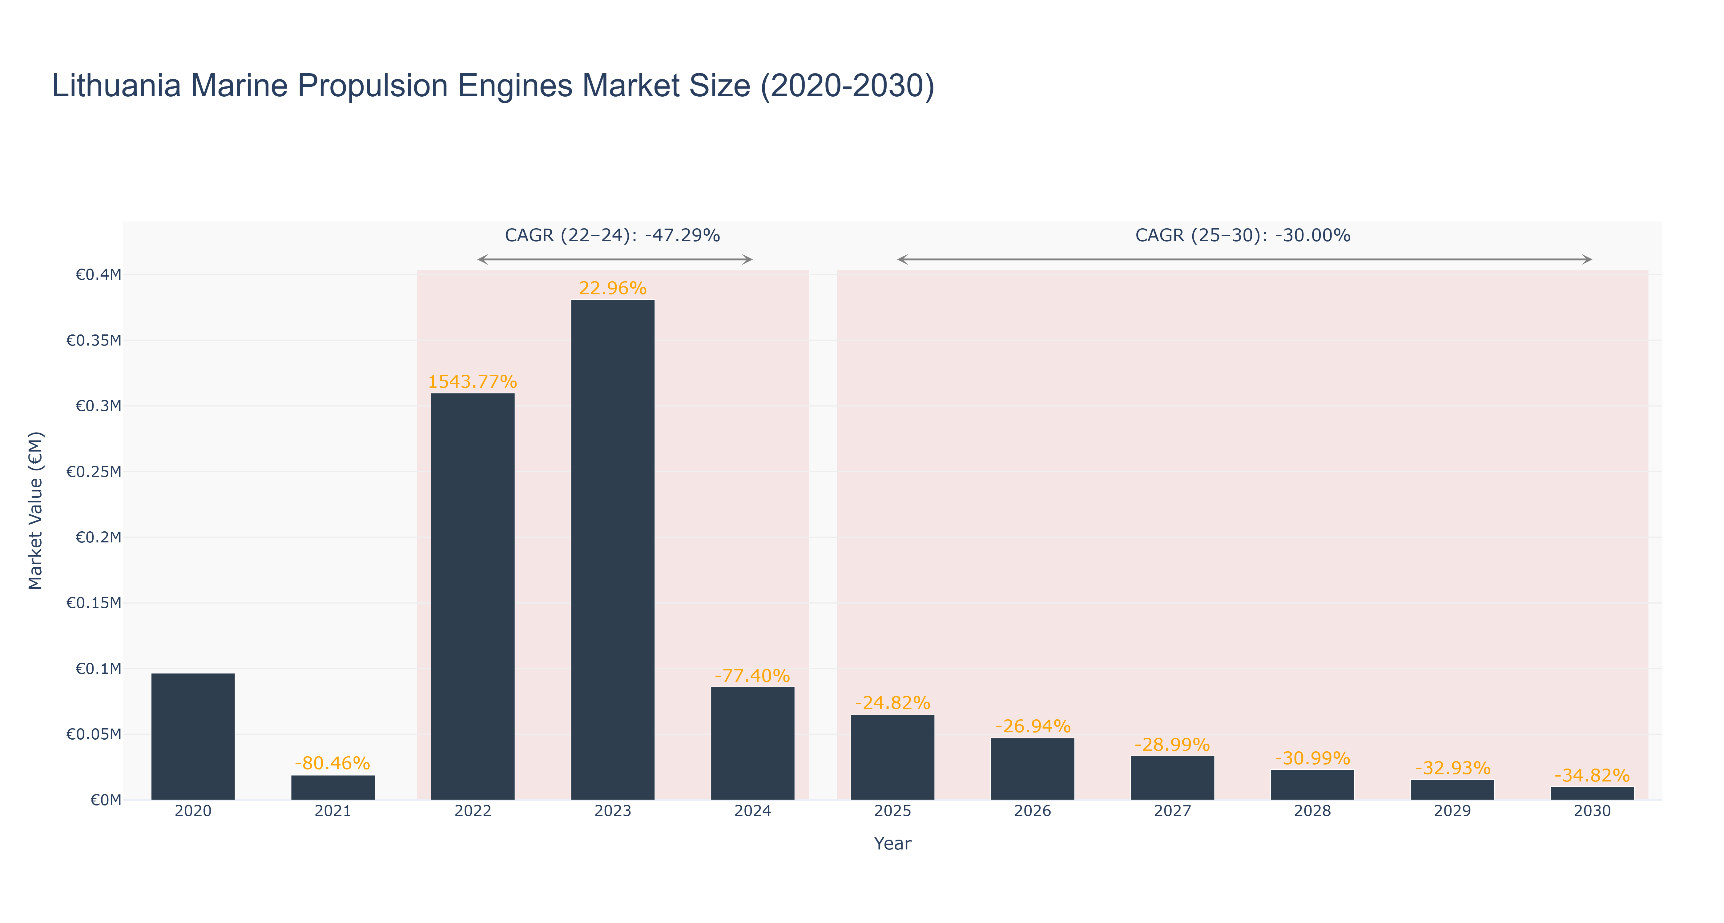Viewport: 1724px width, 923px height.
Task: Click the '€0.35M' y-axis tick label
Action: [x=94, y=341]
